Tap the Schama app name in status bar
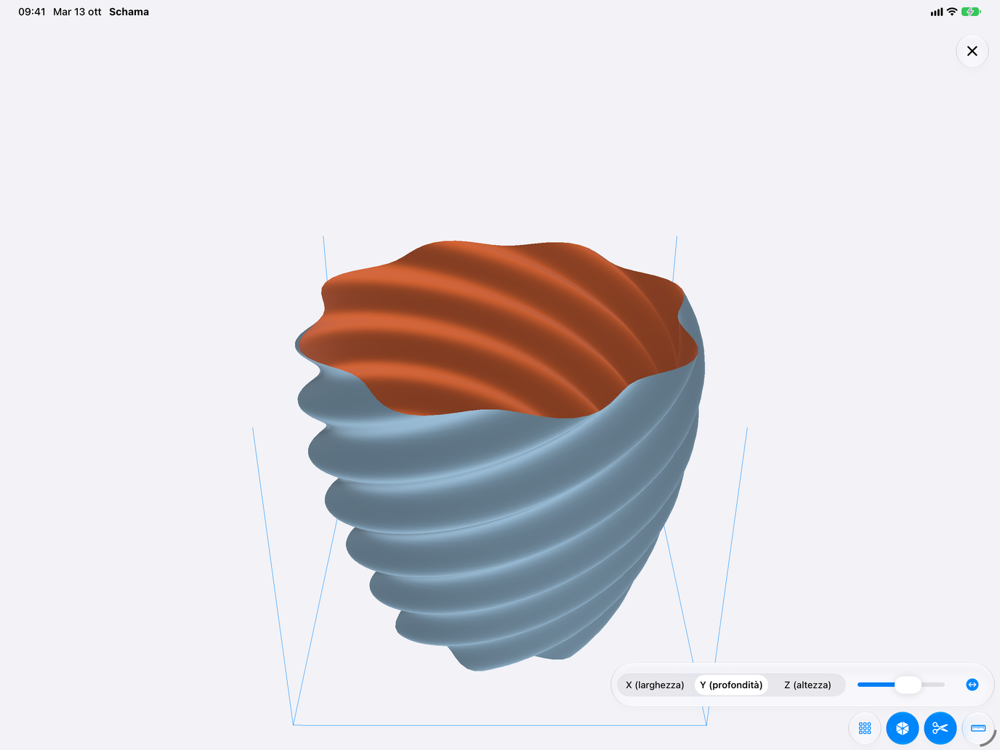The image size is (1000, 750). (129, 12)
